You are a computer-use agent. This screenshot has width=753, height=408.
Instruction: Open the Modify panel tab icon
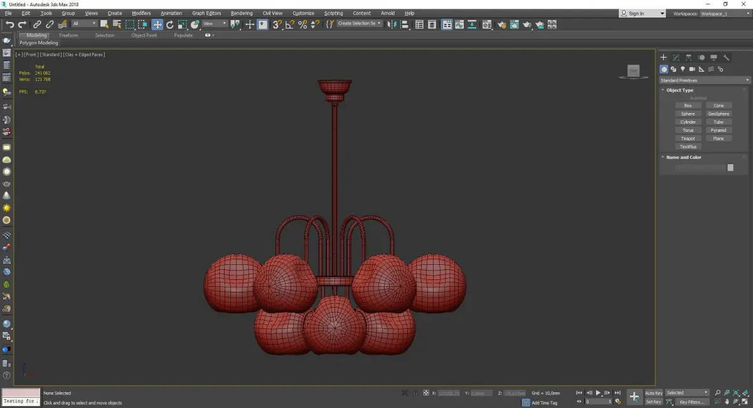point(676,58)
